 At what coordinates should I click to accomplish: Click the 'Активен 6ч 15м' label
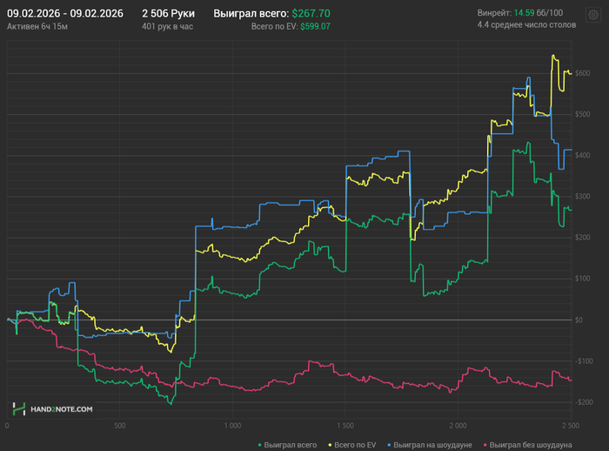tap(37, 26)
